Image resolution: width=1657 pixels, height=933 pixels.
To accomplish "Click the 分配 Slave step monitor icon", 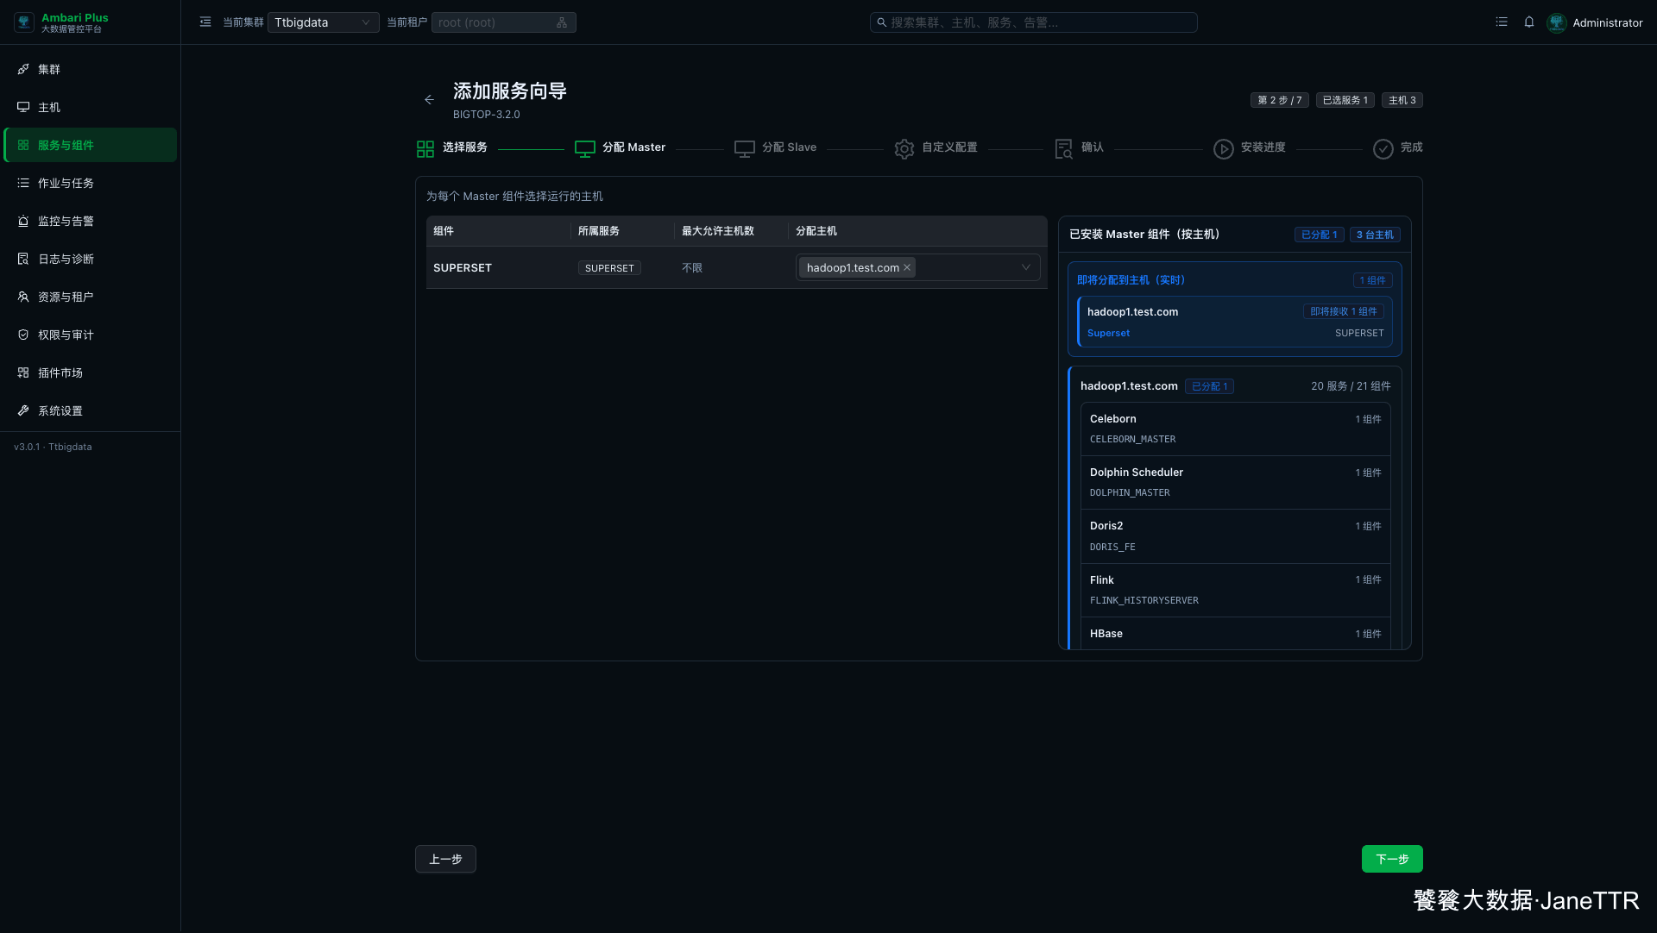I will pos(745,149).
